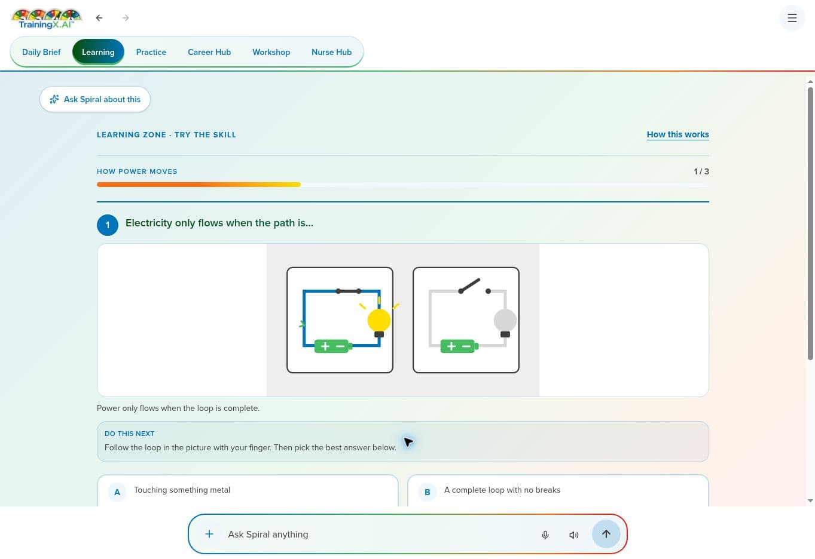Go forward with the right arrow
This screenshot has width=815, height=559.
[126, 18]
